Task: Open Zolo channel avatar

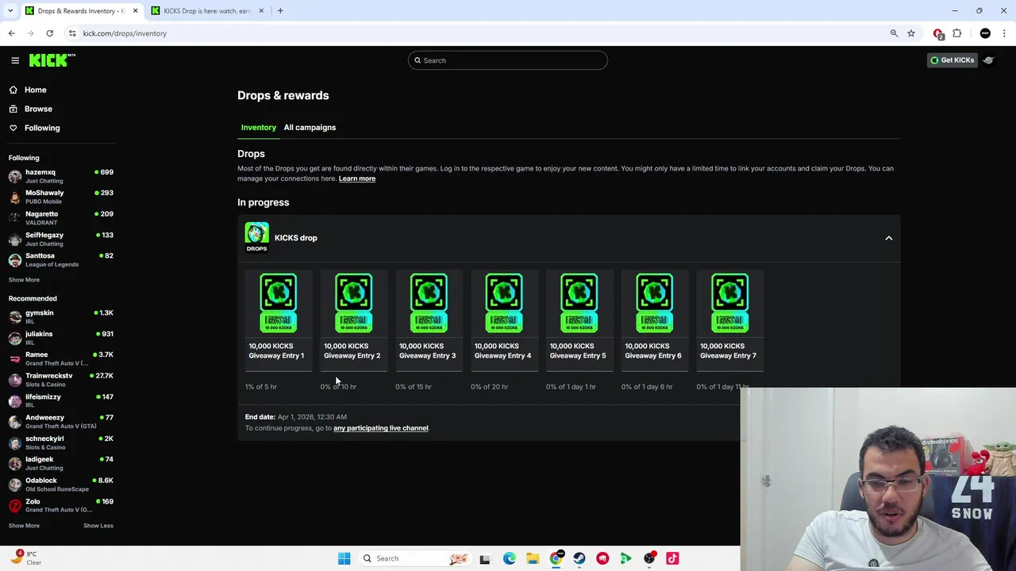Action: [x=15, y=505]
